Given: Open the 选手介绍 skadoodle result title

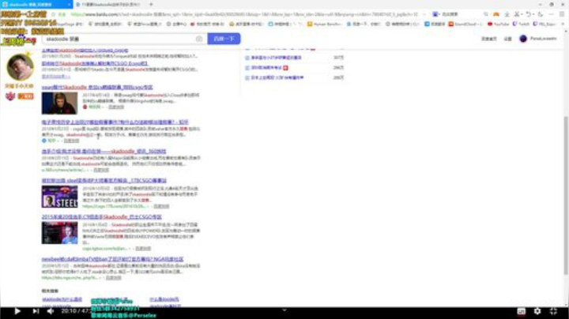Looking at the screenshot, I should (104, 151).
